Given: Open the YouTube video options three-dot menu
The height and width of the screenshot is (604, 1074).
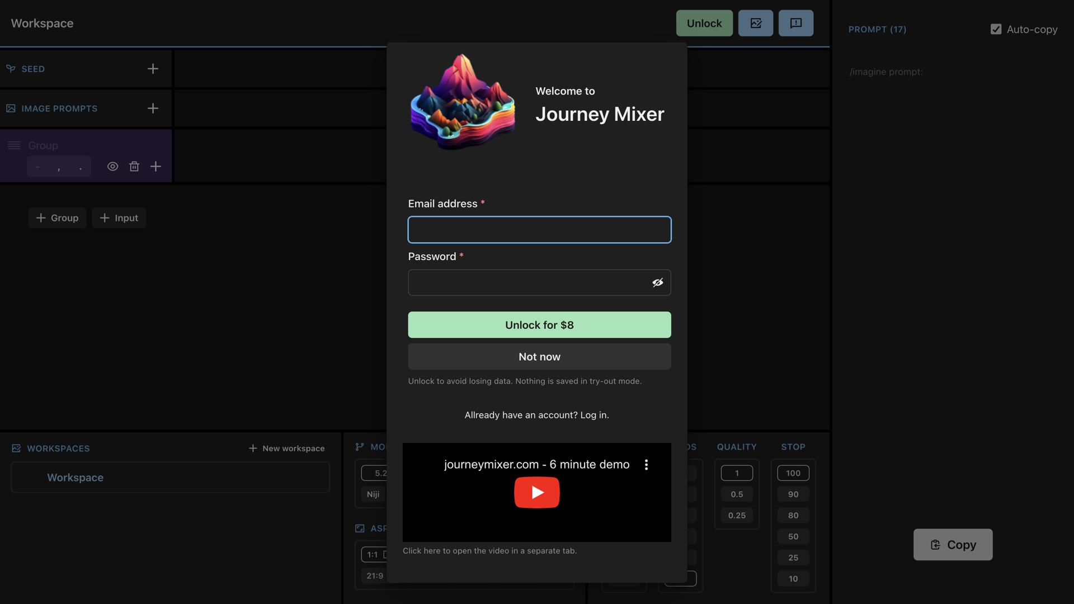Looking at the screenshot, I should tap(647, 464).
